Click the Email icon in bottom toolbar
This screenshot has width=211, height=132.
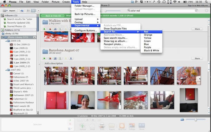pyautogui.click(x=92, y=127)
